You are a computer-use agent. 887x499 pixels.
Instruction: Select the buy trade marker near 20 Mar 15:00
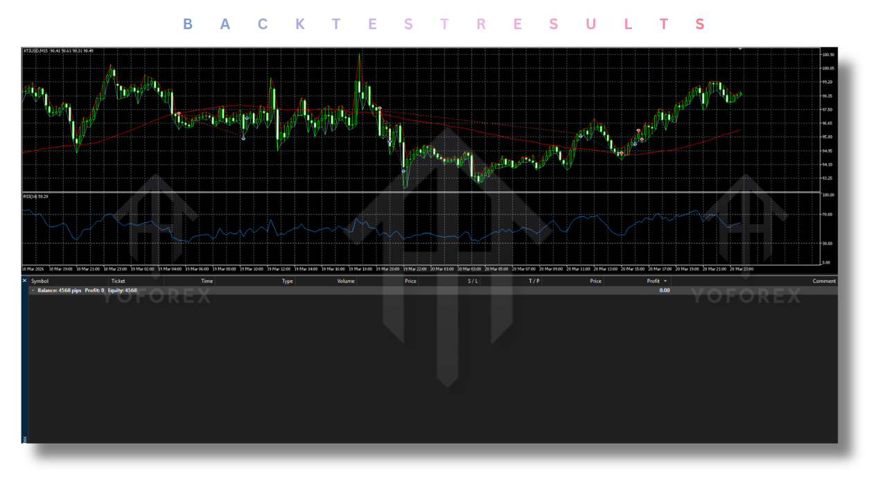pyautogui.click(x=635, y=144)
